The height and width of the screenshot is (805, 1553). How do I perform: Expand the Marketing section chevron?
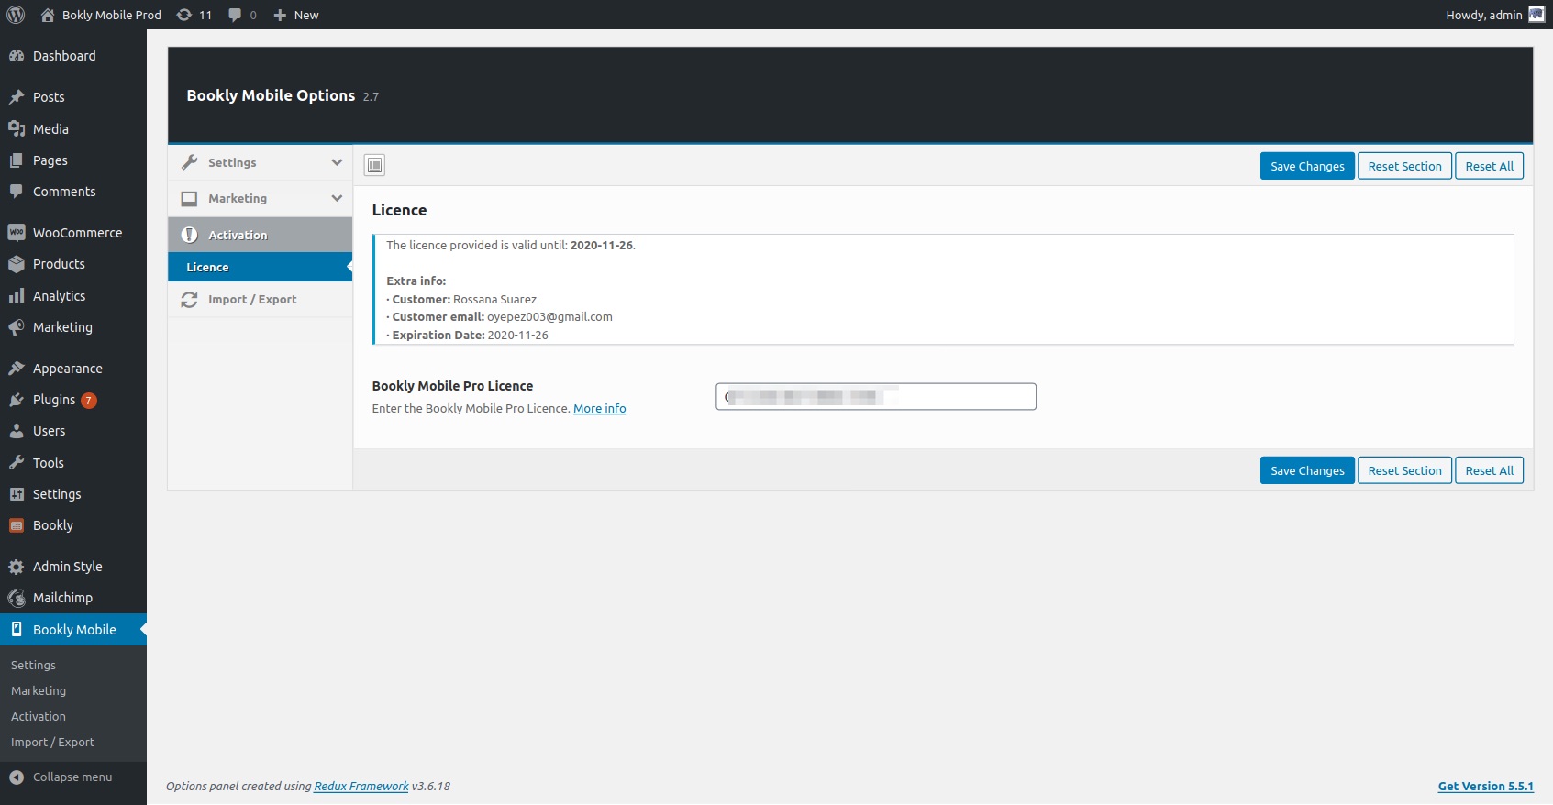click(337, 198)
